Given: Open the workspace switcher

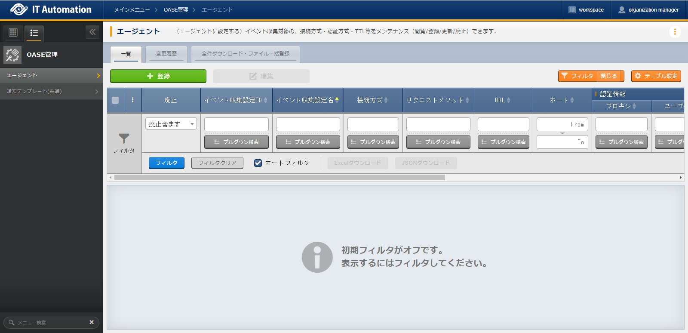Looking at the screenshot, I should pos(586,10).
